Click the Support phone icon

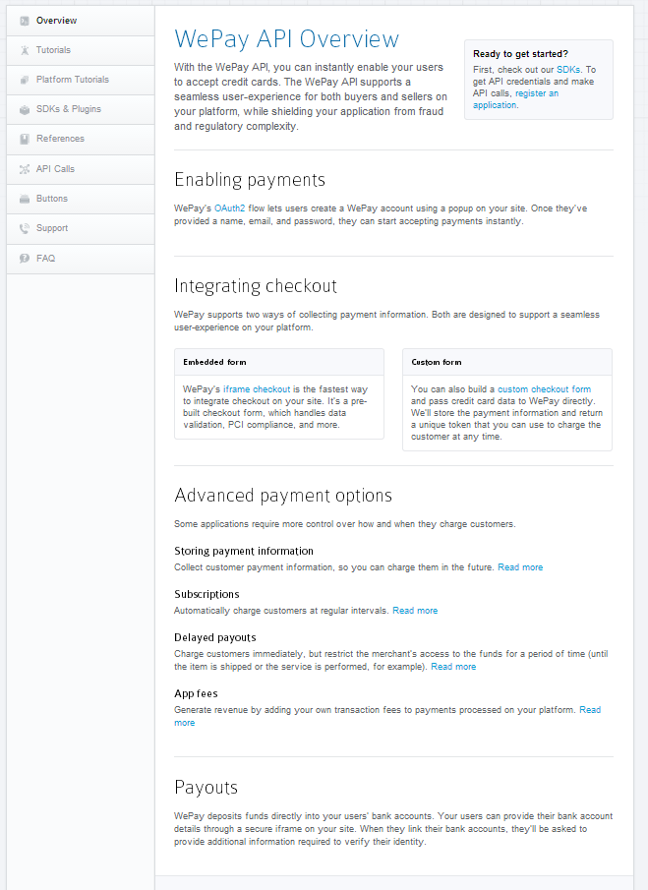[x=24, y=228]
